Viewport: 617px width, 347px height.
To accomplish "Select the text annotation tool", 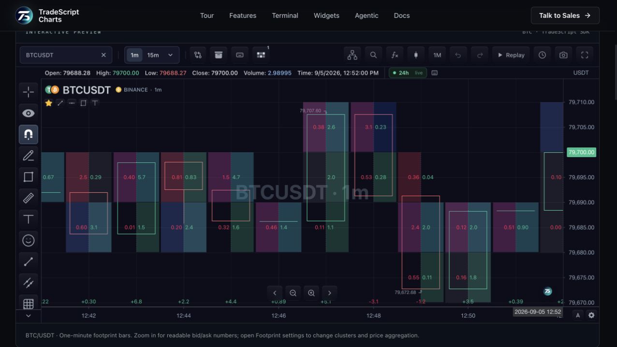I will pos(29,219).
